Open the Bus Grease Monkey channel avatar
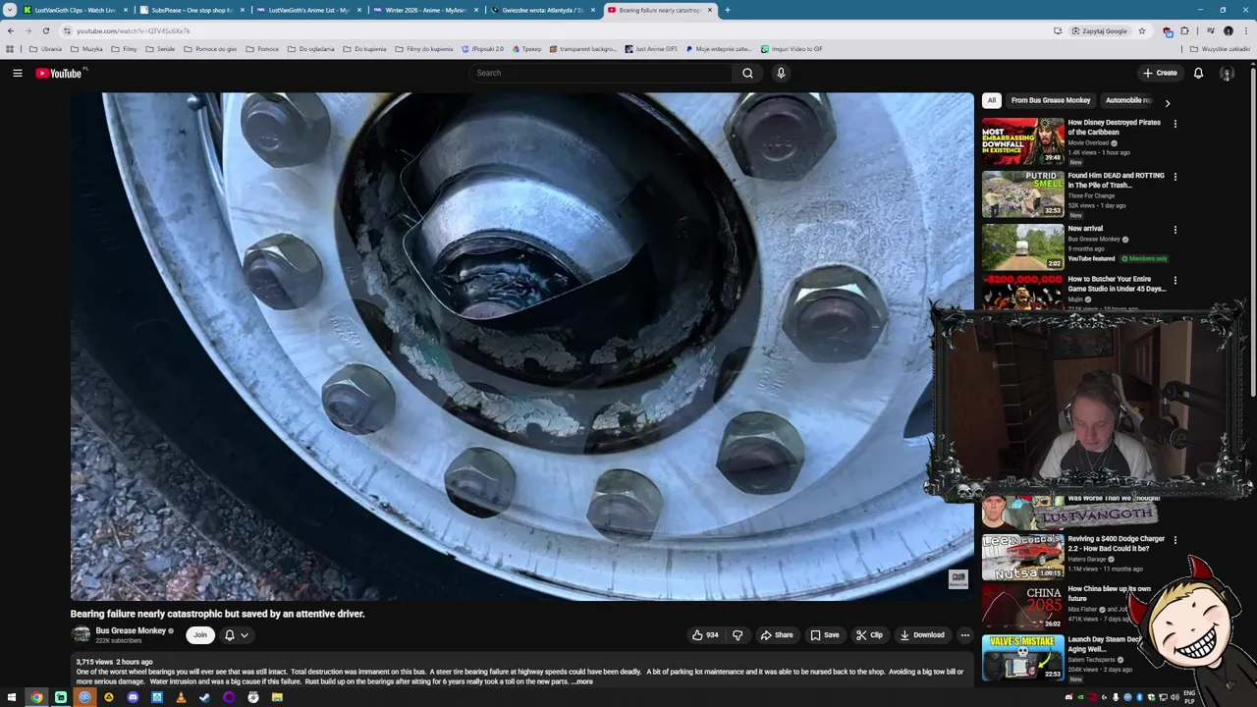This screenshot has width=1257, height=707. click(x=82, y=635)
